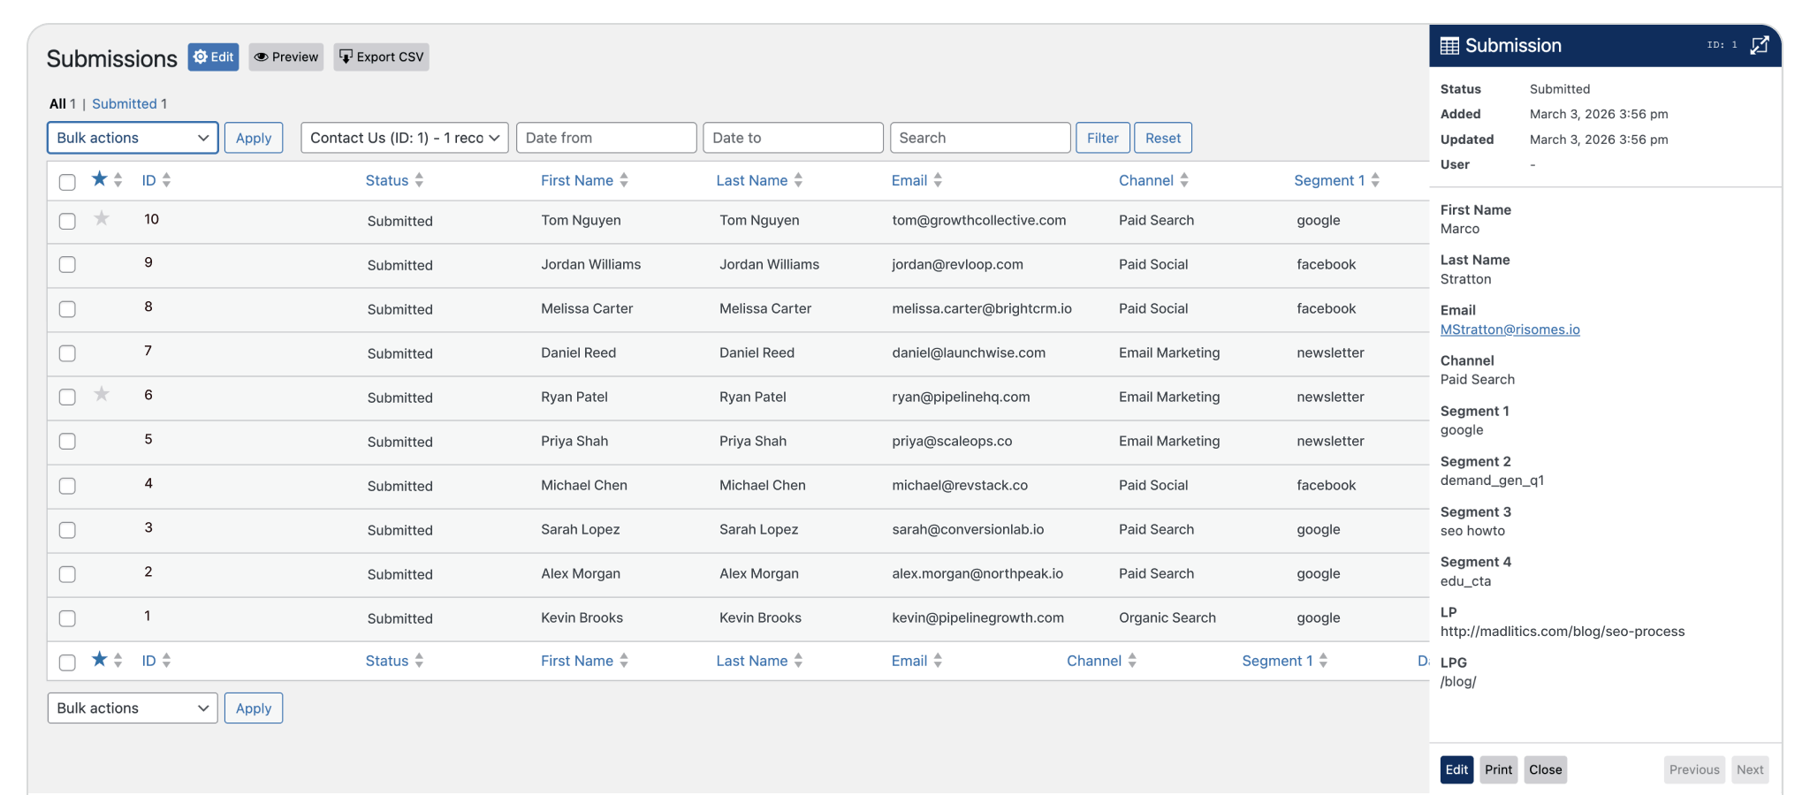
Task: Click sort arrows beside footer ID header
Action: (x=166, y=661)
